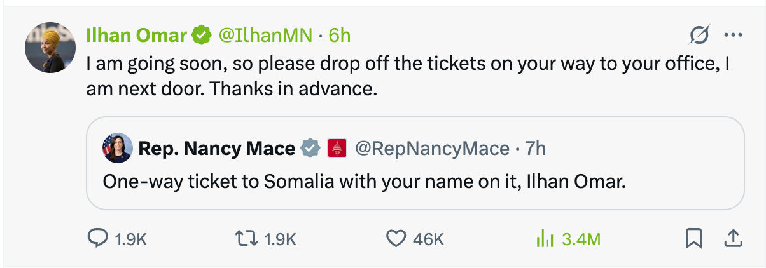Like the post with the heart icon

click(396, 239)
